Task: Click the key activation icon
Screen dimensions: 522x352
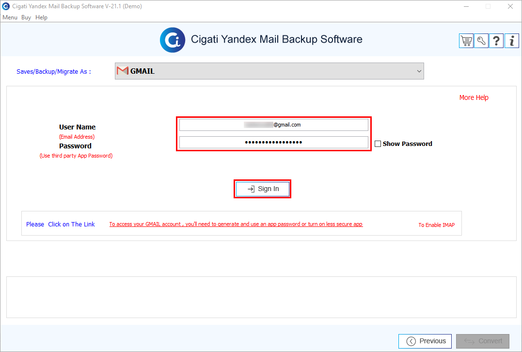Action: 481,41
